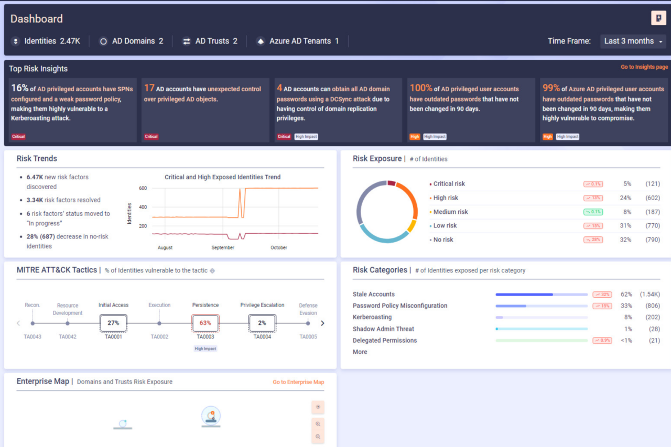Click the Azure AD 99% outdated passwords insight
This screenshot has height=447, width=671.
604,110
